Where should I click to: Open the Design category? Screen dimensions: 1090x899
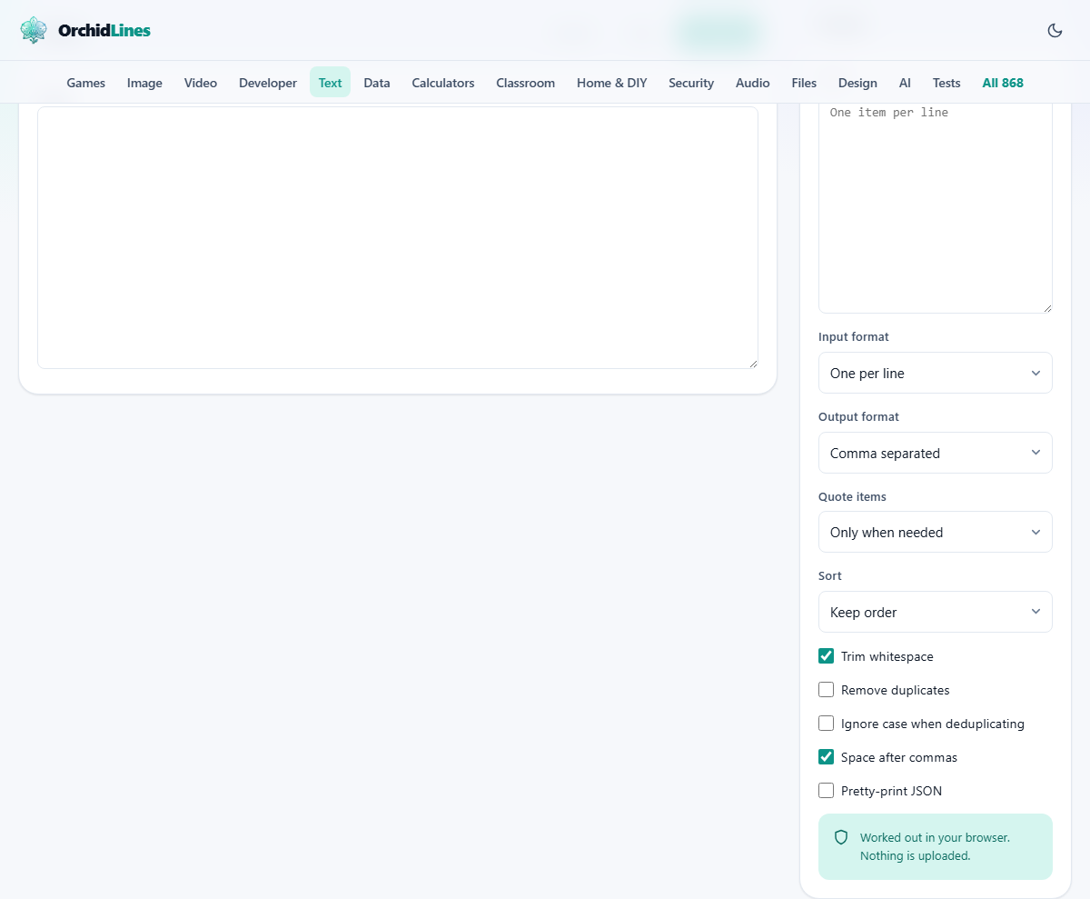click(857, 83)
